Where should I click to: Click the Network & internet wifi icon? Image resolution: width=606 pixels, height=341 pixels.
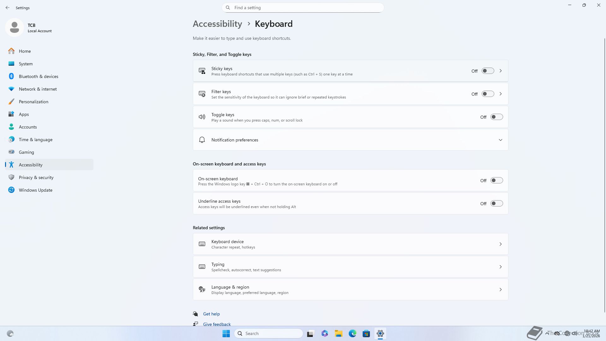click(x=11, y=89)
